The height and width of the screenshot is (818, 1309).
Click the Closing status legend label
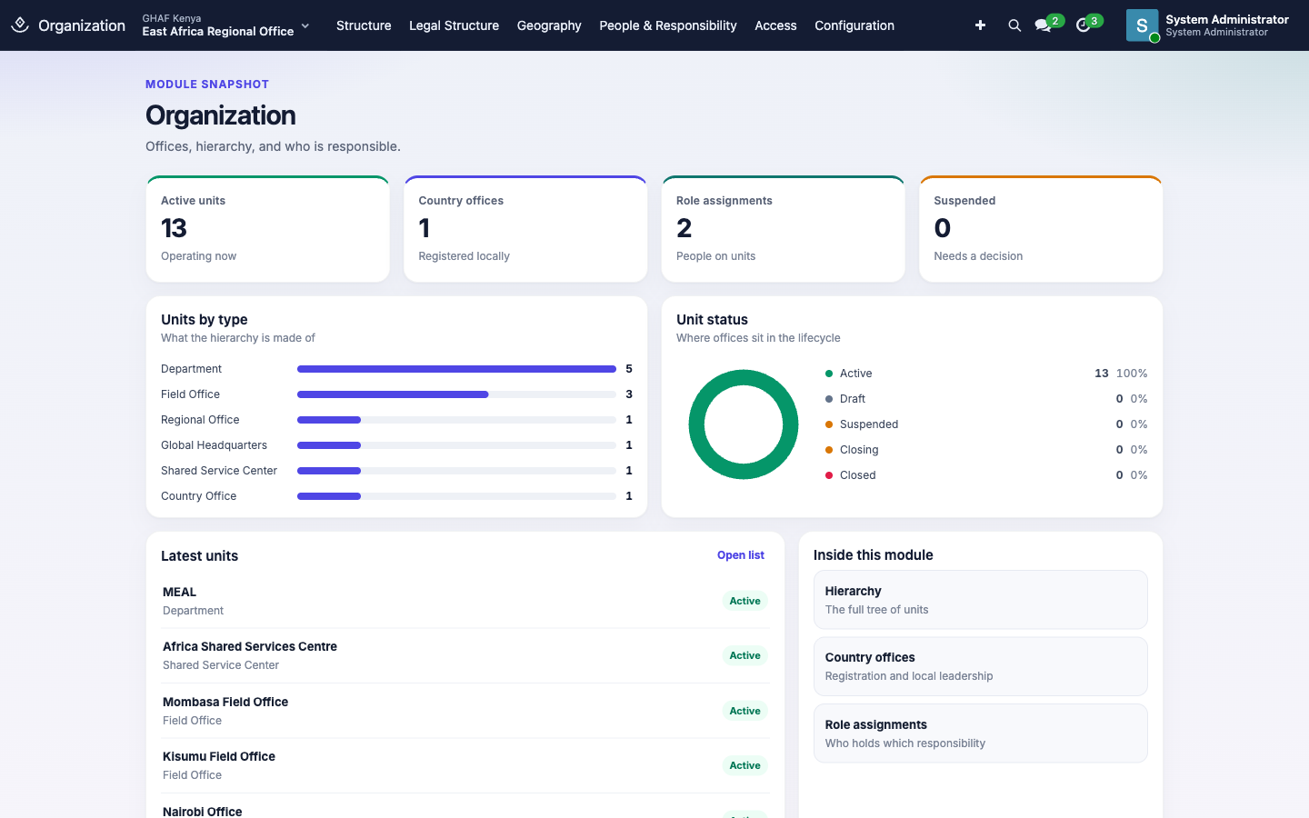pyautogui.click(x=859, y=450)
